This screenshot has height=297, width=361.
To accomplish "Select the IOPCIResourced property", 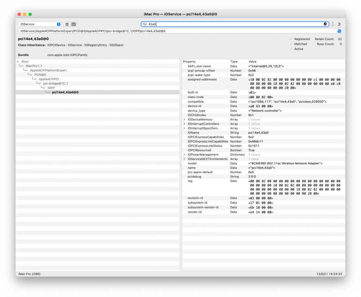I will tap(264, 150).
